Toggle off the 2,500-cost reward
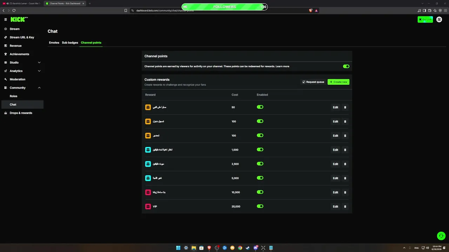449x252 pixels. pyautogui.click(x=260, y=164)
